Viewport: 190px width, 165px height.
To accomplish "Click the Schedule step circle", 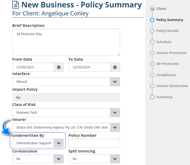I will pos(152,42).
